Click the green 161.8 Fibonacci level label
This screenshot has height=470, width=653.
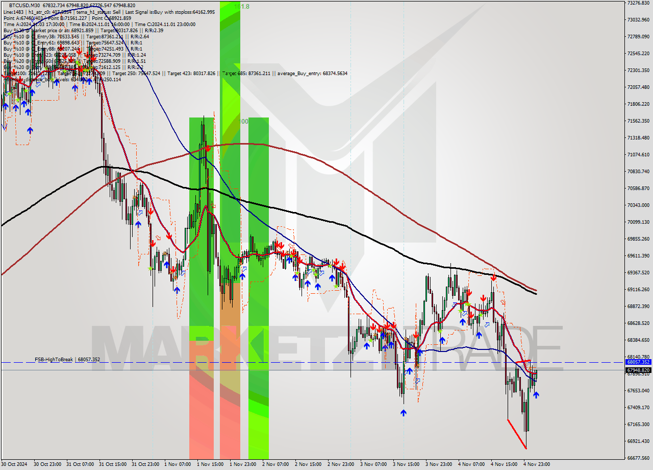242,7
